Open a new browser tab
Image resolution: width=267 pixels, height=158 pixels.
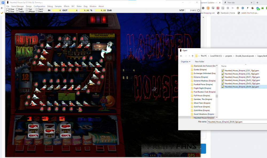tap(257, 3)
